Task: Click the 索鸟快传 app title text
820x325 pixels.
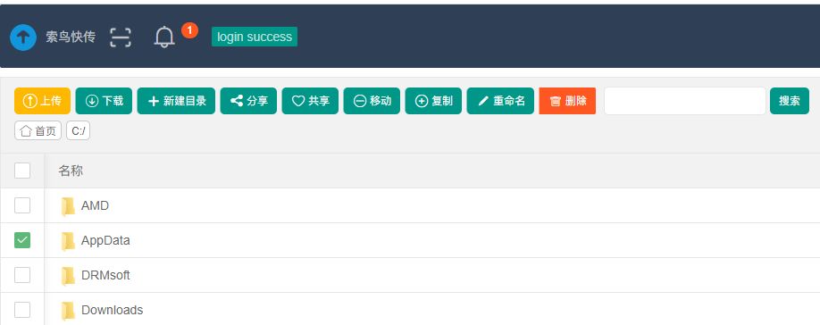Action: tap(71, 37)
